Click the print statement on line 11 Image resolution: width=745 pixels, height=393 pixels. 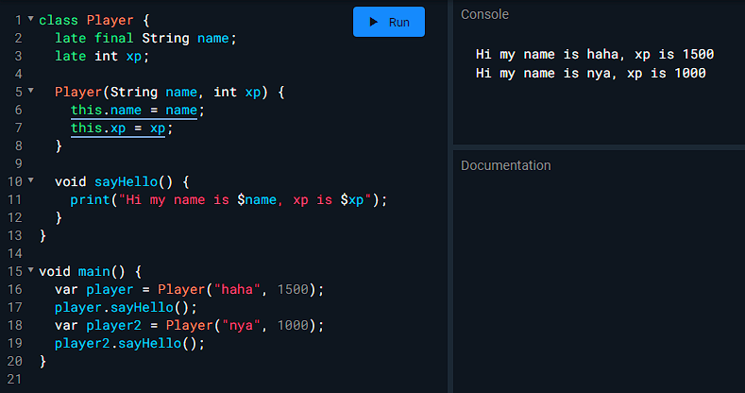click(229, 199)
